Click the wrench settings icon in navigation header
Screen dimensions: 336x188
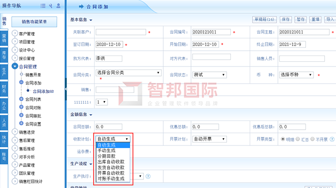[x=51, y=6]
